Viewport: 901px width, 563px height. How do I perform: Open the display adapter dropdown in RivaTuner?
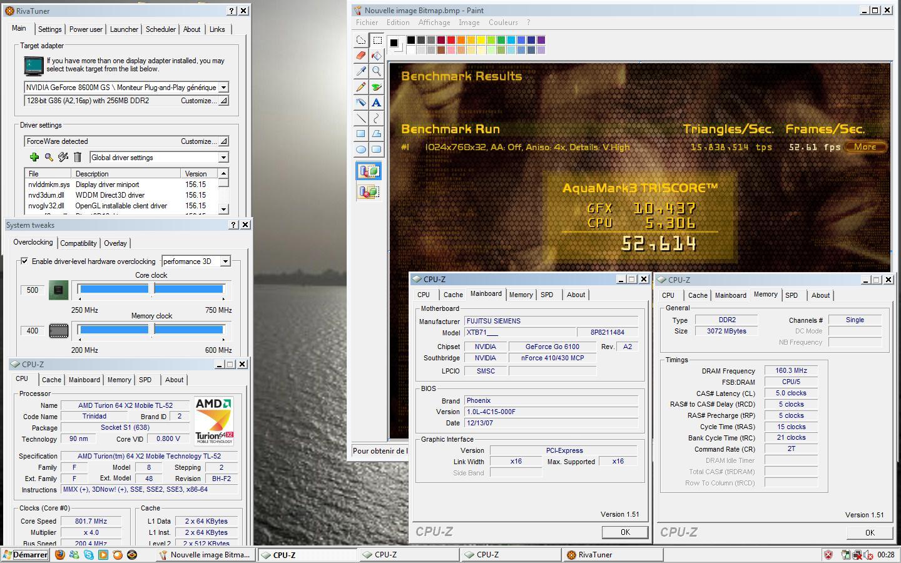(223, 88)
